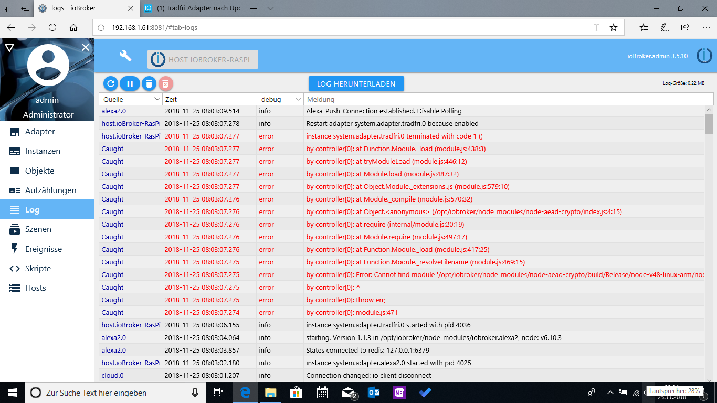
Task: Share this page from Edge toolbar
Action: pyautogui.click(x=685, y=28)
